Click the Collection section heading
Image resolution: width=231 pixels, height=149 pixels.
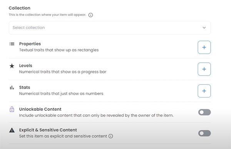pyautogui.click(x=20, y=8)
